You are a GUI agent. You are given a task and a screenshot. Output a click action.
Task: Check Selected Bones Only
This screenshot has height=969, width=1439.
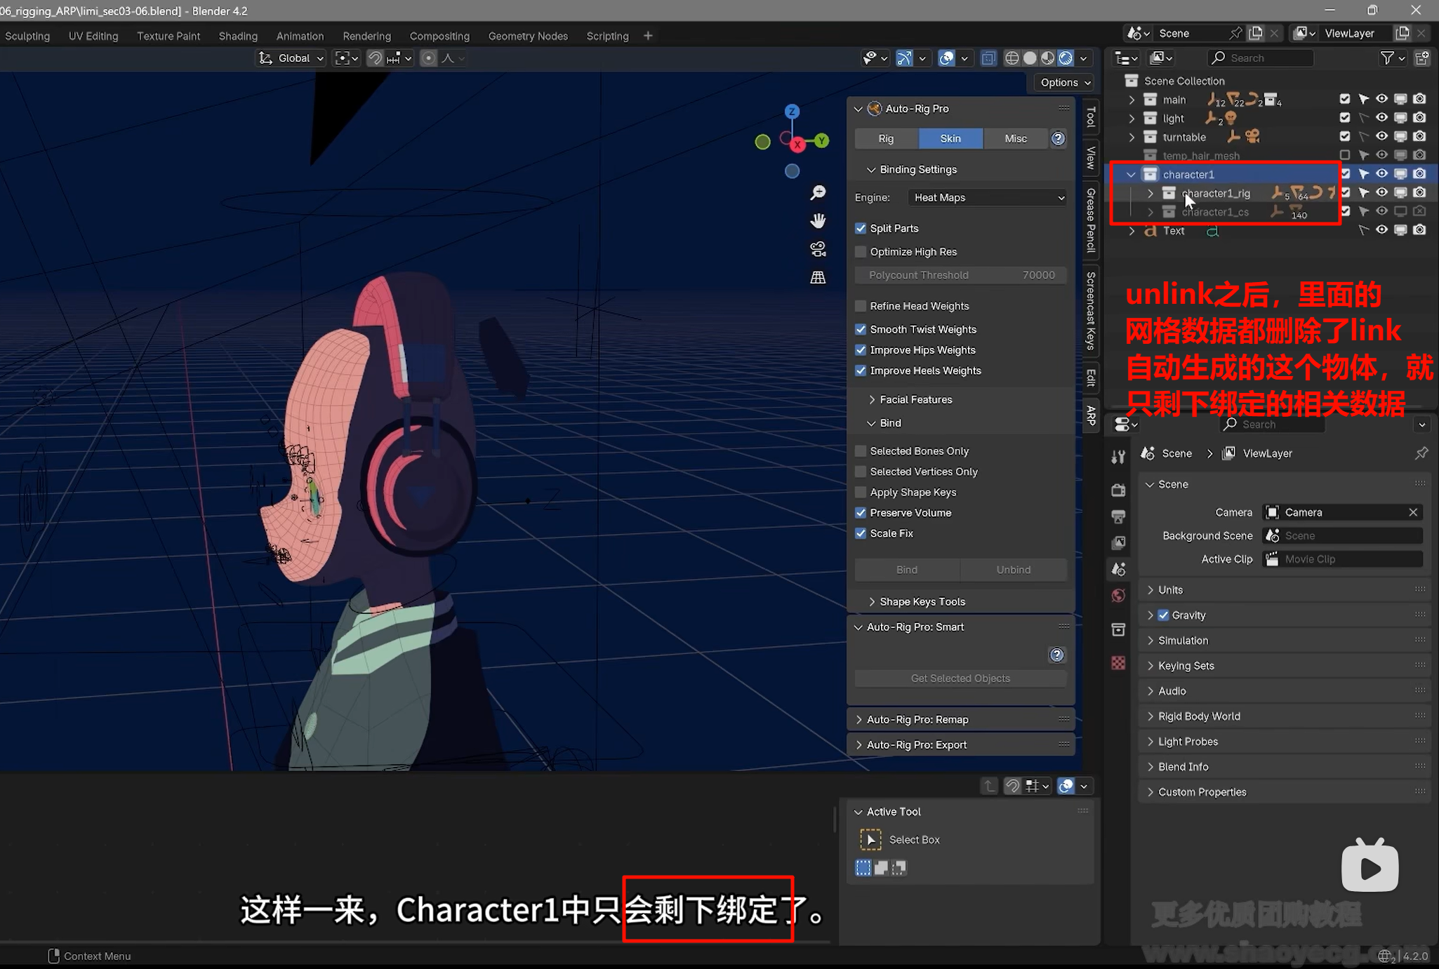point(861,451)
